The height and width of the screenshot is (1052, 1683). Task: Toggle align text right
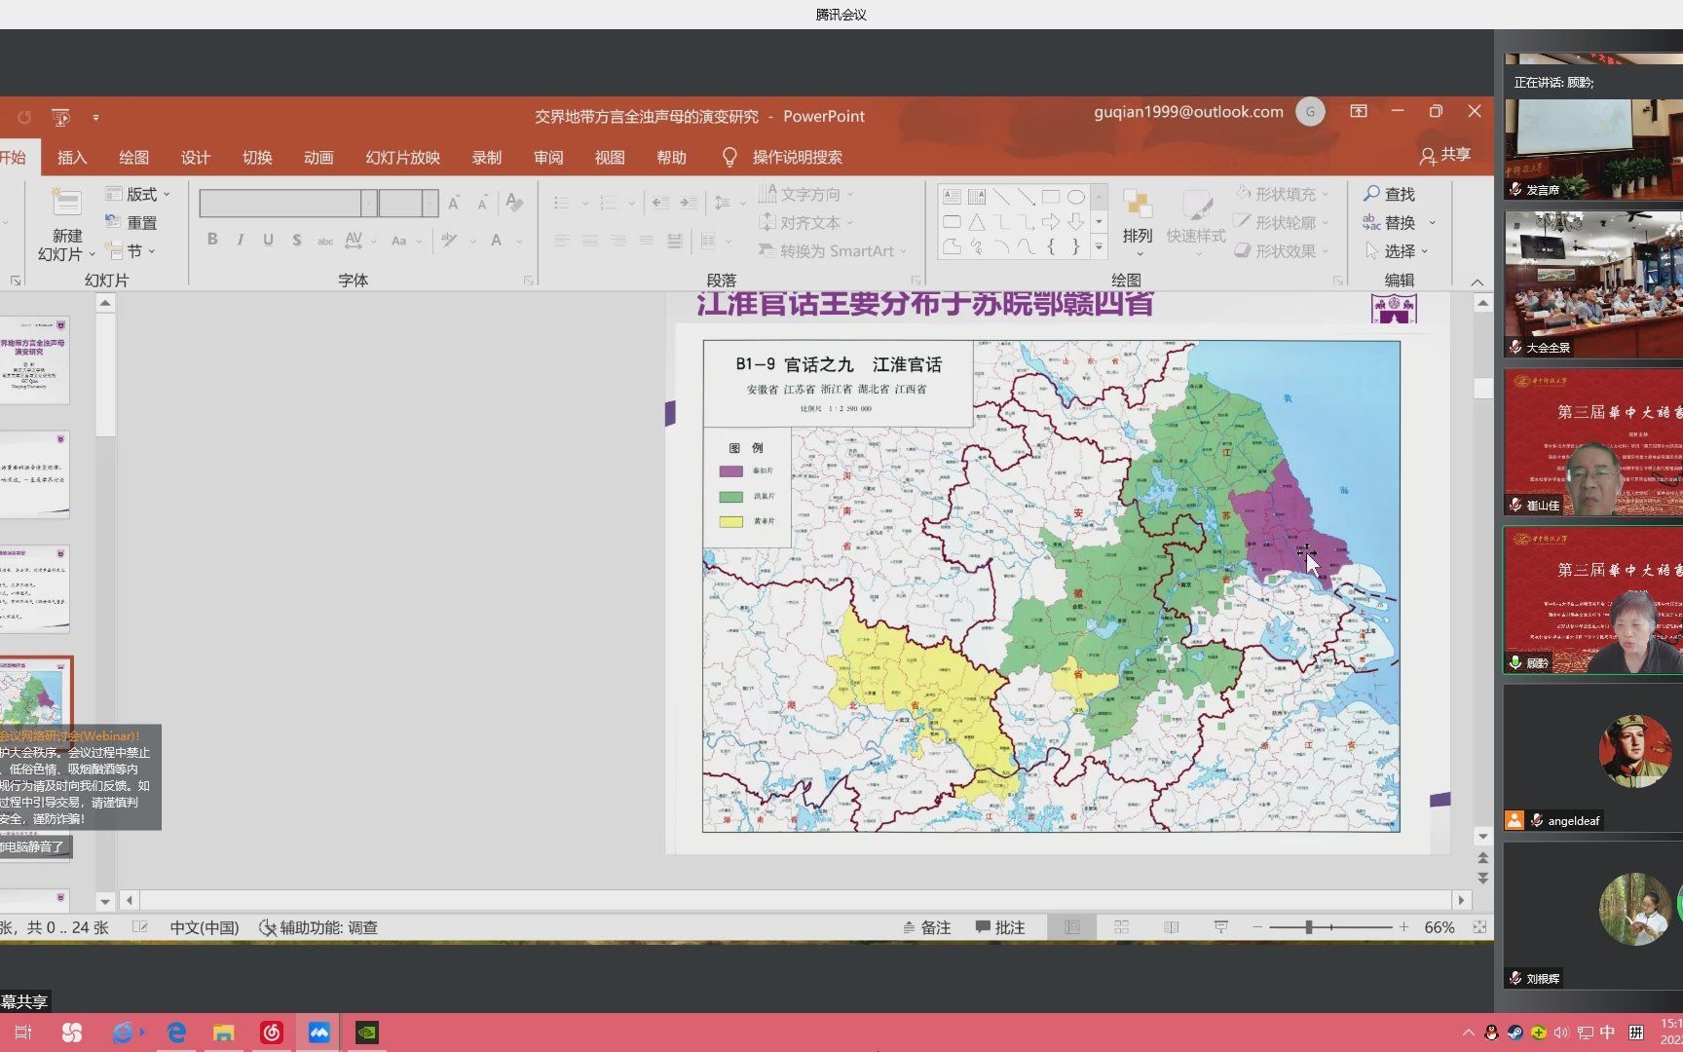[618, 240]
